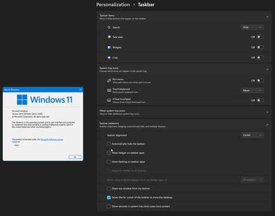This screenshot has width=275, height=216.
Task: Click the Task view icon
Action: click(x=109, y=37)
